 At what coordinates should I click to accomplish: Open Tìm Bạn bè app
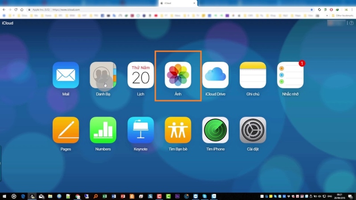click(178, 130)
